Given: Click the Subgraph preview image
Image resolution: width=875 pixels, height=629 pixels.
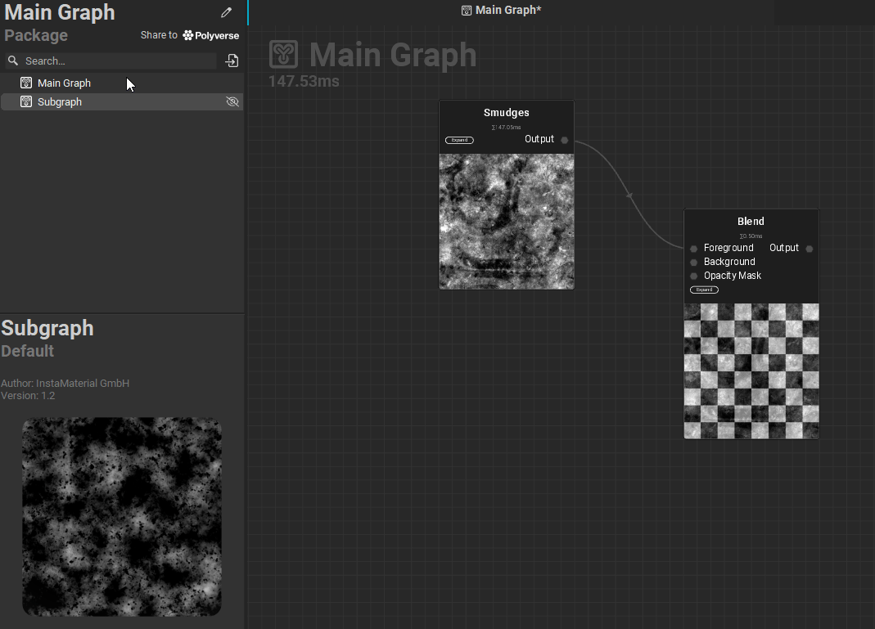Looking at the screenshot, I should click(x=122, y=516).
